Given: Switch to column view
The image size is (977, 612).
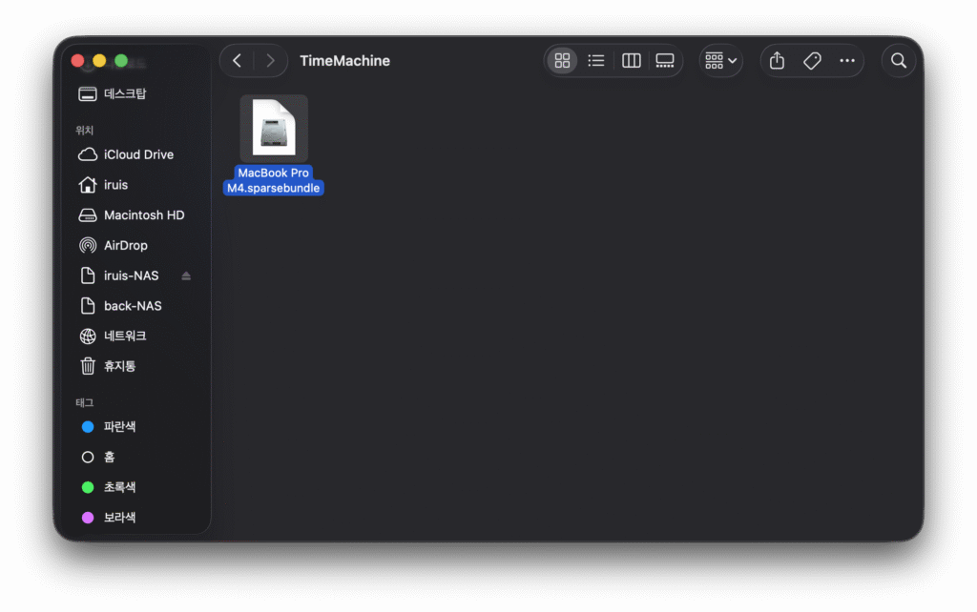Looking at the screenshot, I should coord(631,61).
